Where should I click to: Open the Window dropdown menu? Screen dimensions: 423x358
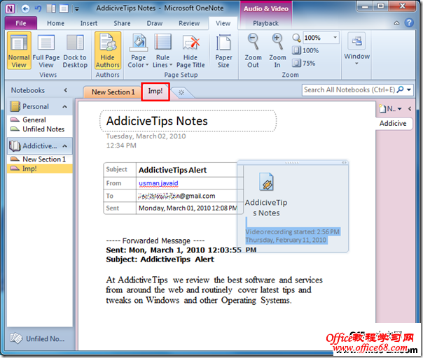point(356,50)
